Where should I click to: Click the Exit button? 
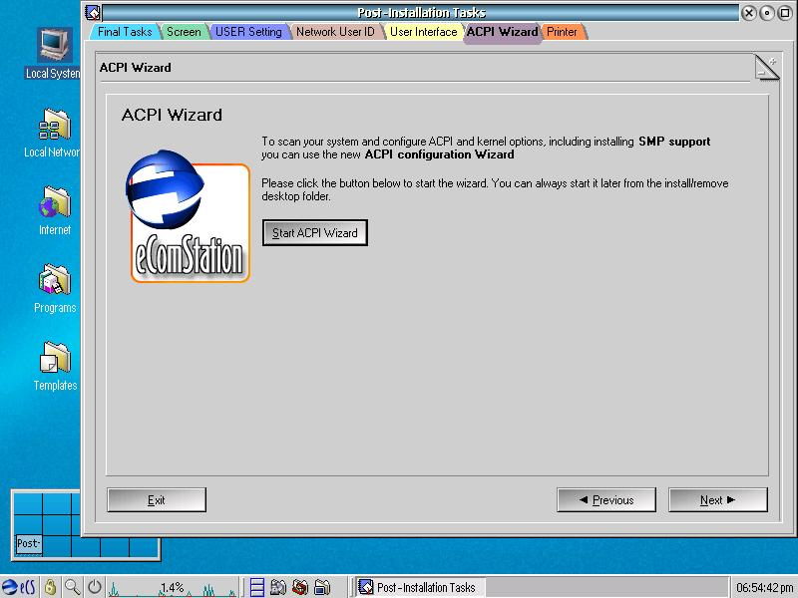[x=157, y=500]
